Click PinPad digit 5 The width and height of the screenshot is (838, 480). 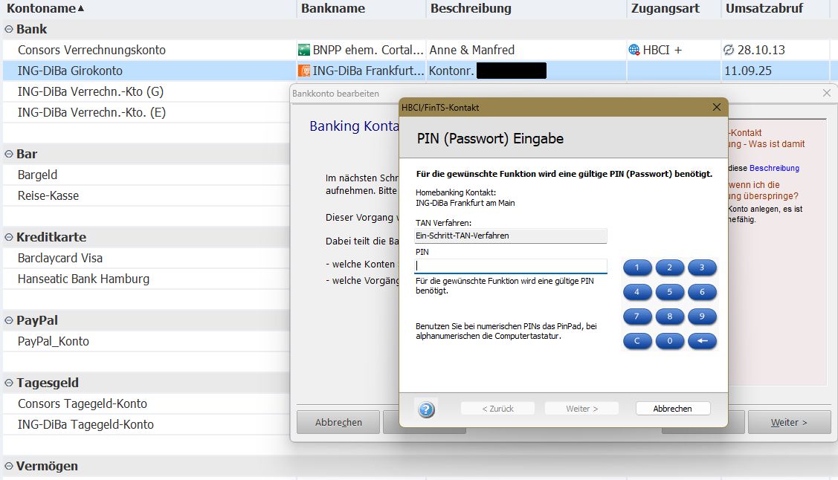click(670, 292)
